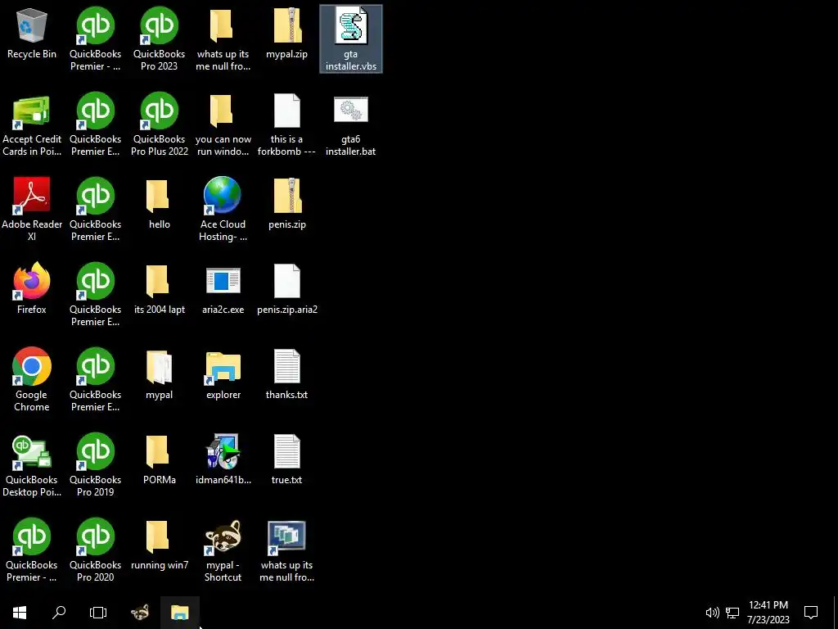838x629 pixels.
Task: Select the 'whats up its me null' folder
Action: click(x=223, y=39)
